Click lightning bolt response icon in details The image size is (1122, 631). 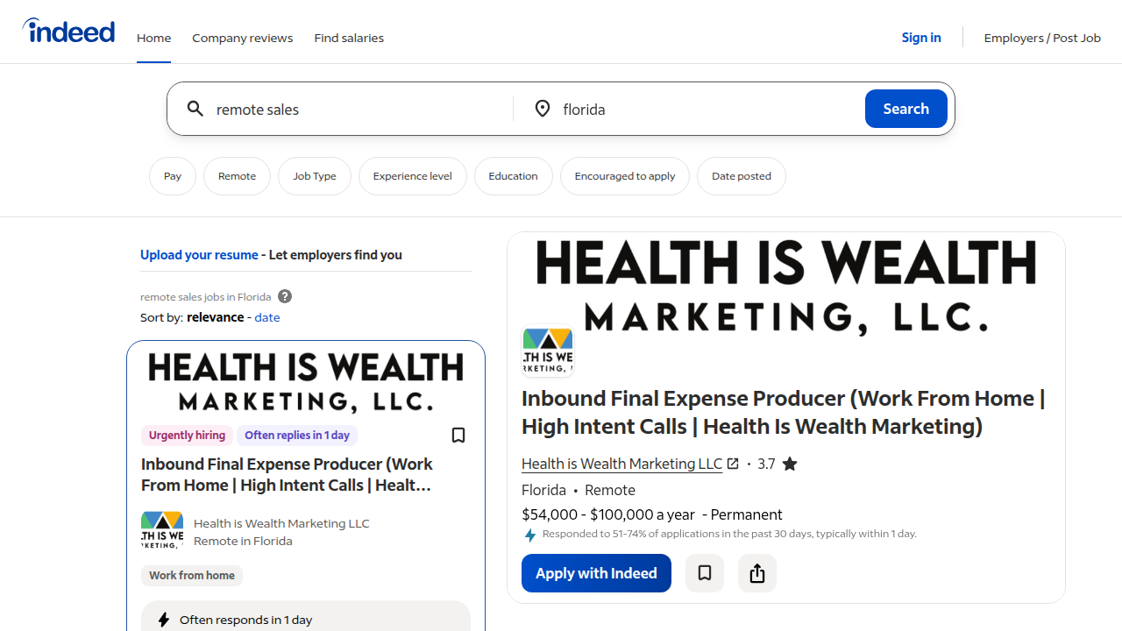tap(529, 535)
